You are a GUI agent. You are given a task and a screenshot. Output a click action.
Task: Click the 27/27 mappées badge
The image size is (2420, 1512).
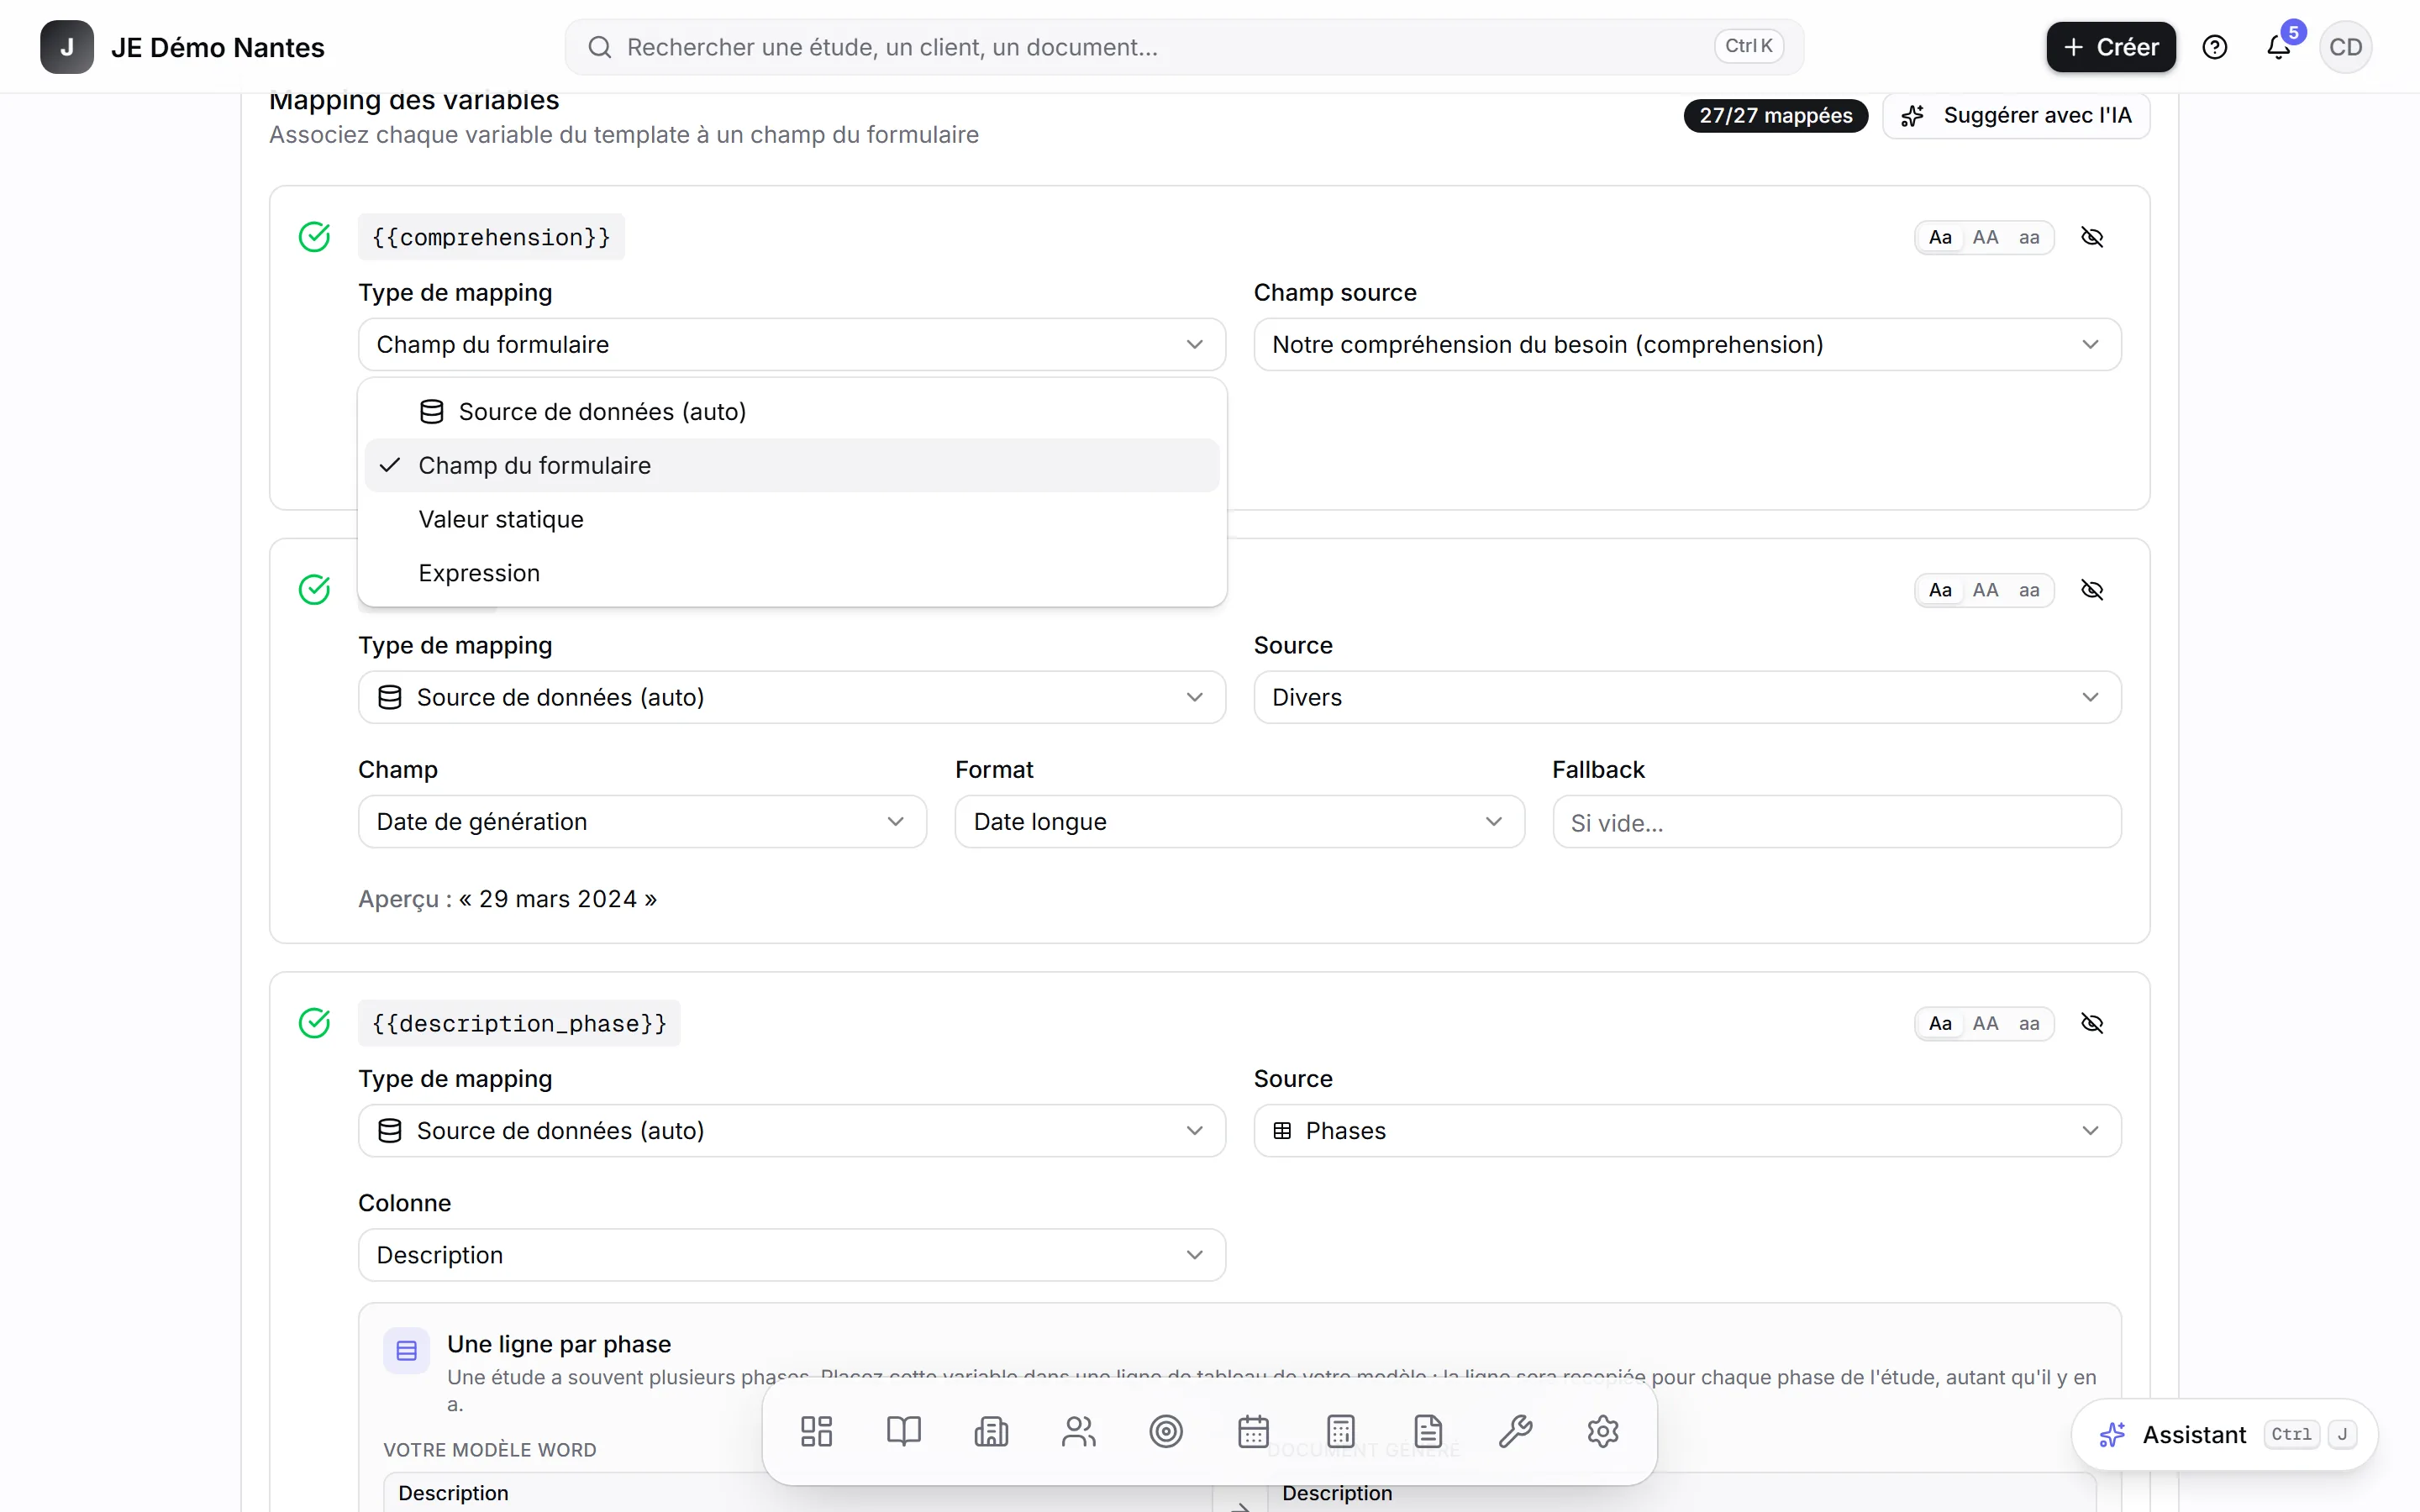point(1776,116)
